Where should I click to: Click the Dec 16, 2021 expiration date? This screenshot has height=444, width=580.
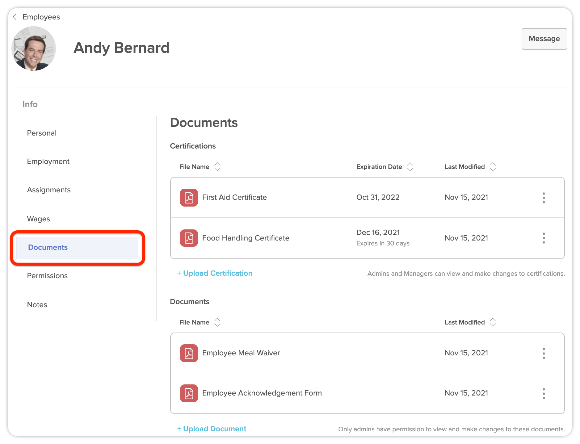coord(378,232)
